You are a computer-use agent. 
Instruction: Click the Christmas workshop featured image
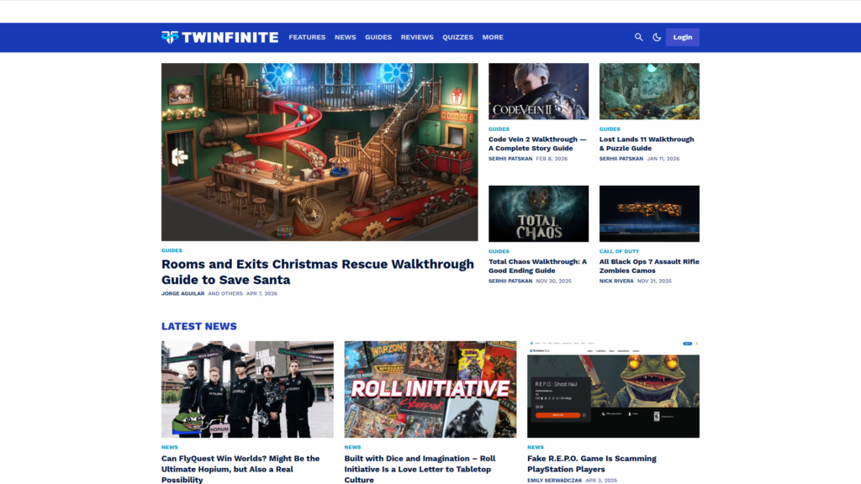[320, 152]
